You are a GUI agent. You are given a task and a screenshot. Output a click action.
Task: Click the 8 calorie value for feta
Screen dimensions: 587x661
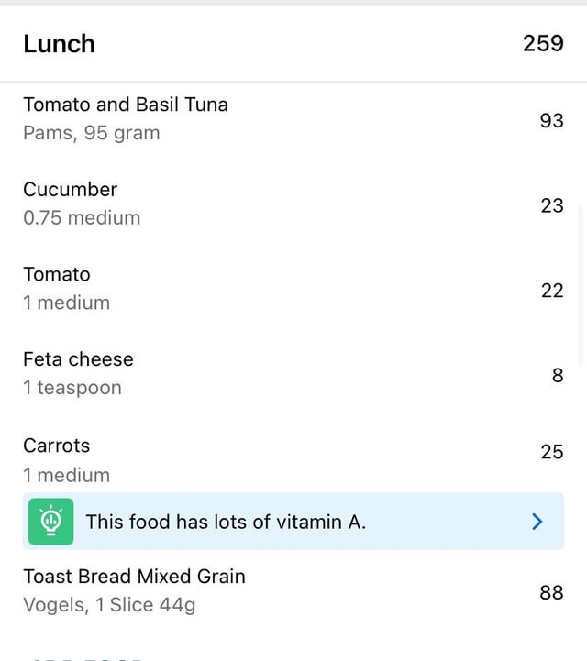point(558,376)
